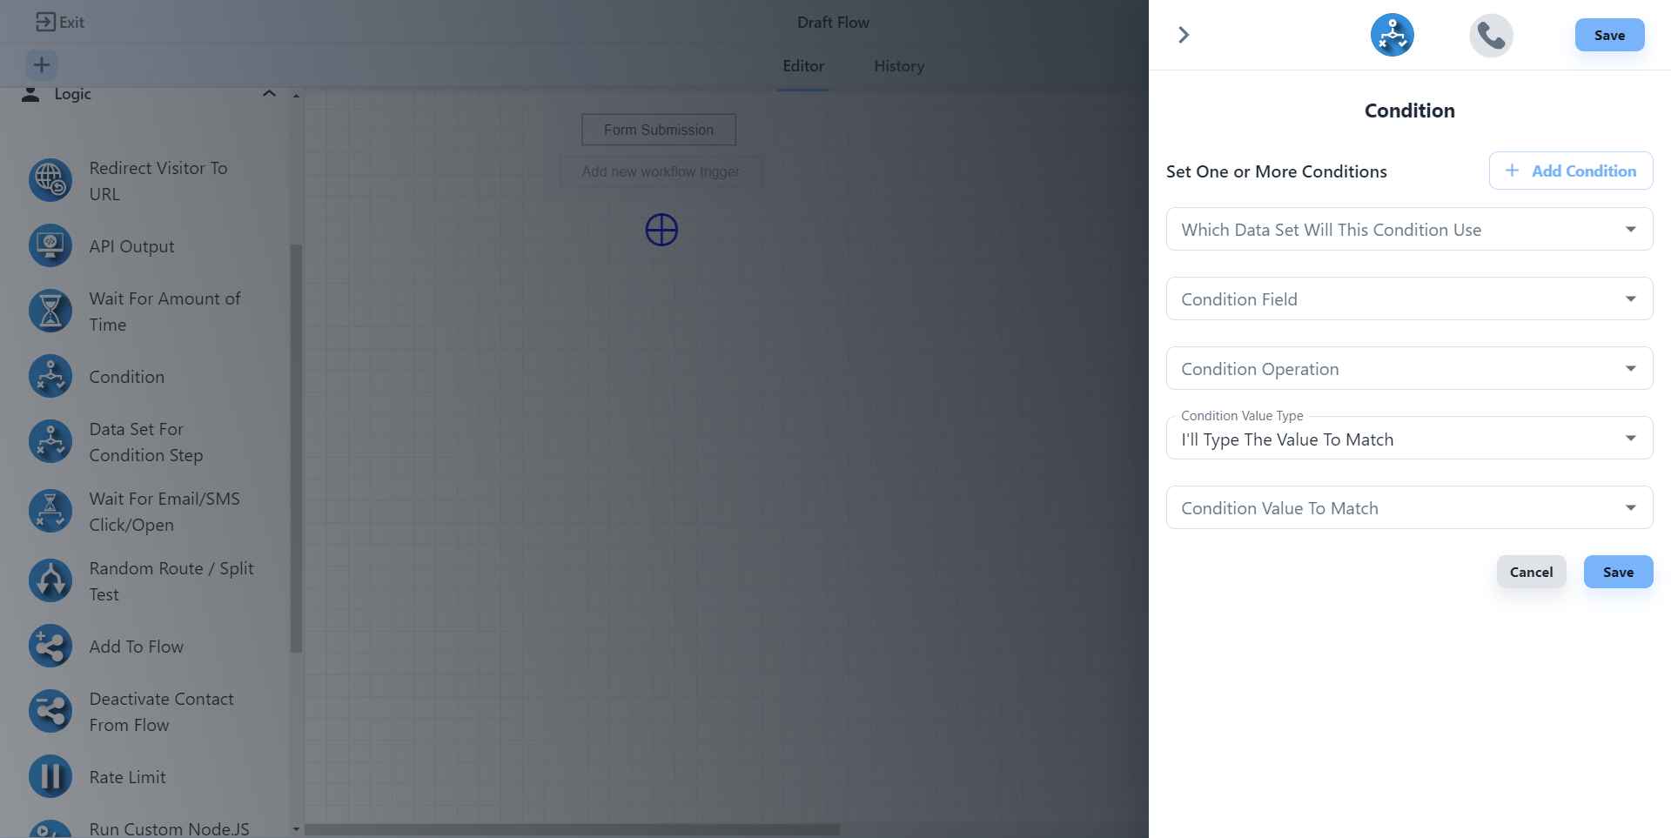
Task: Click the Add Condition button
Action: (1570, 171)
